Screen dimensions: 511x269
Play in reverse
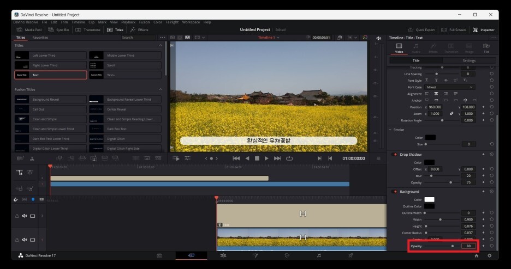[x=247, y=158]
